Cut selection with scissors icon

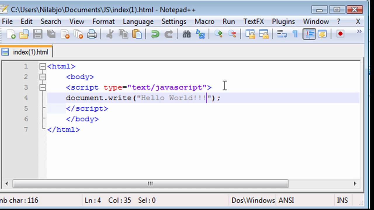pos(110,34)
